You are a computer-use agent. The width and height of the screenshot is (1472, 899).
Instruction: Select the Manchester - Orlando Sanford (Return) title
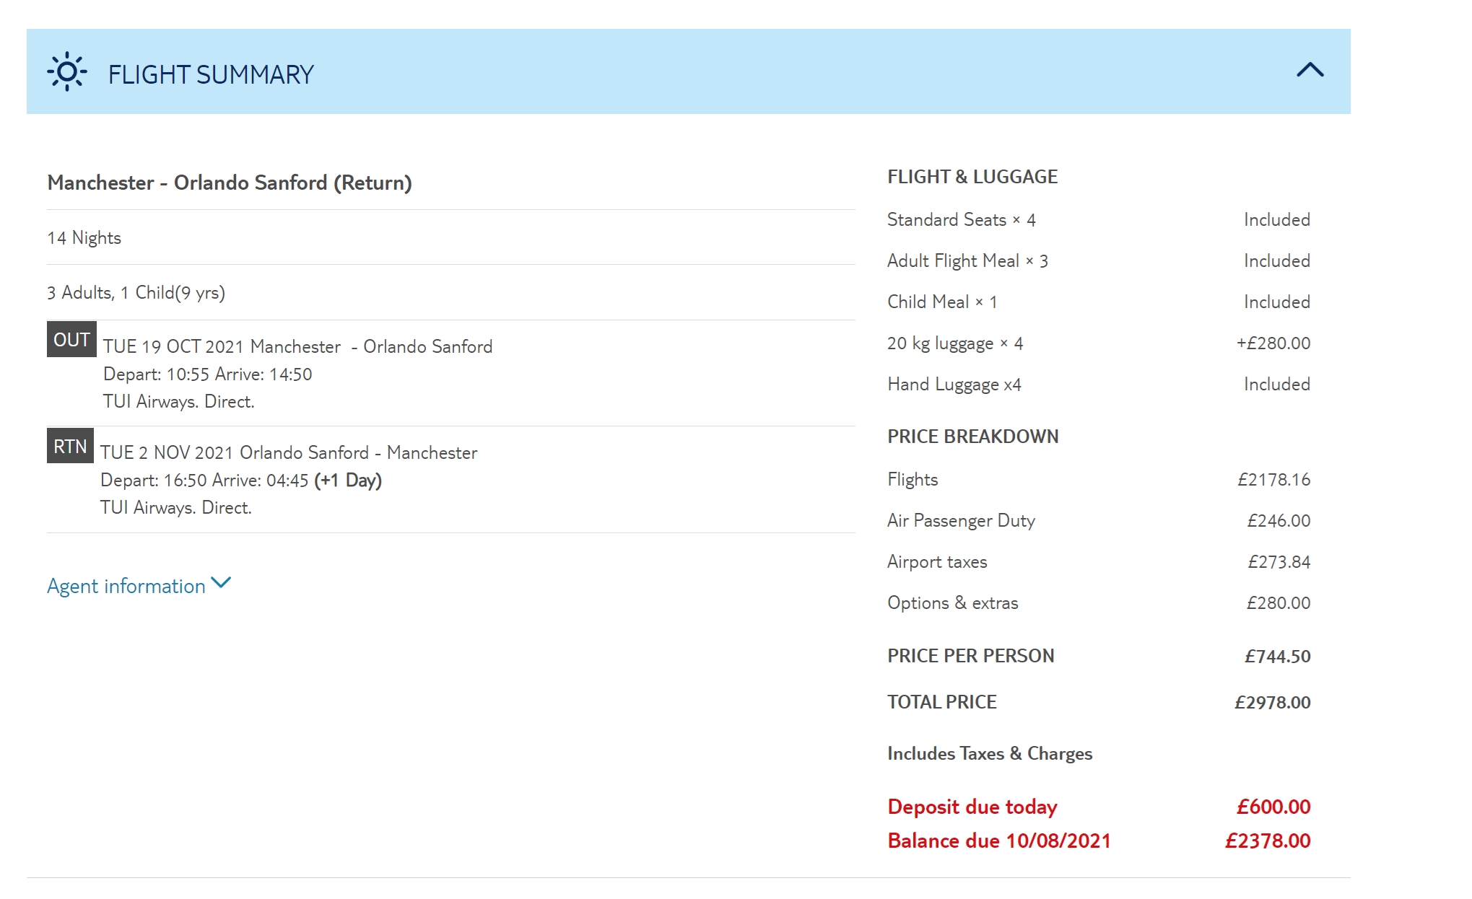(230, 183)
